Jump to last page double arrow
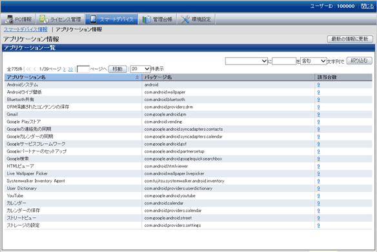The image size is (377, 252). (70, 69)
